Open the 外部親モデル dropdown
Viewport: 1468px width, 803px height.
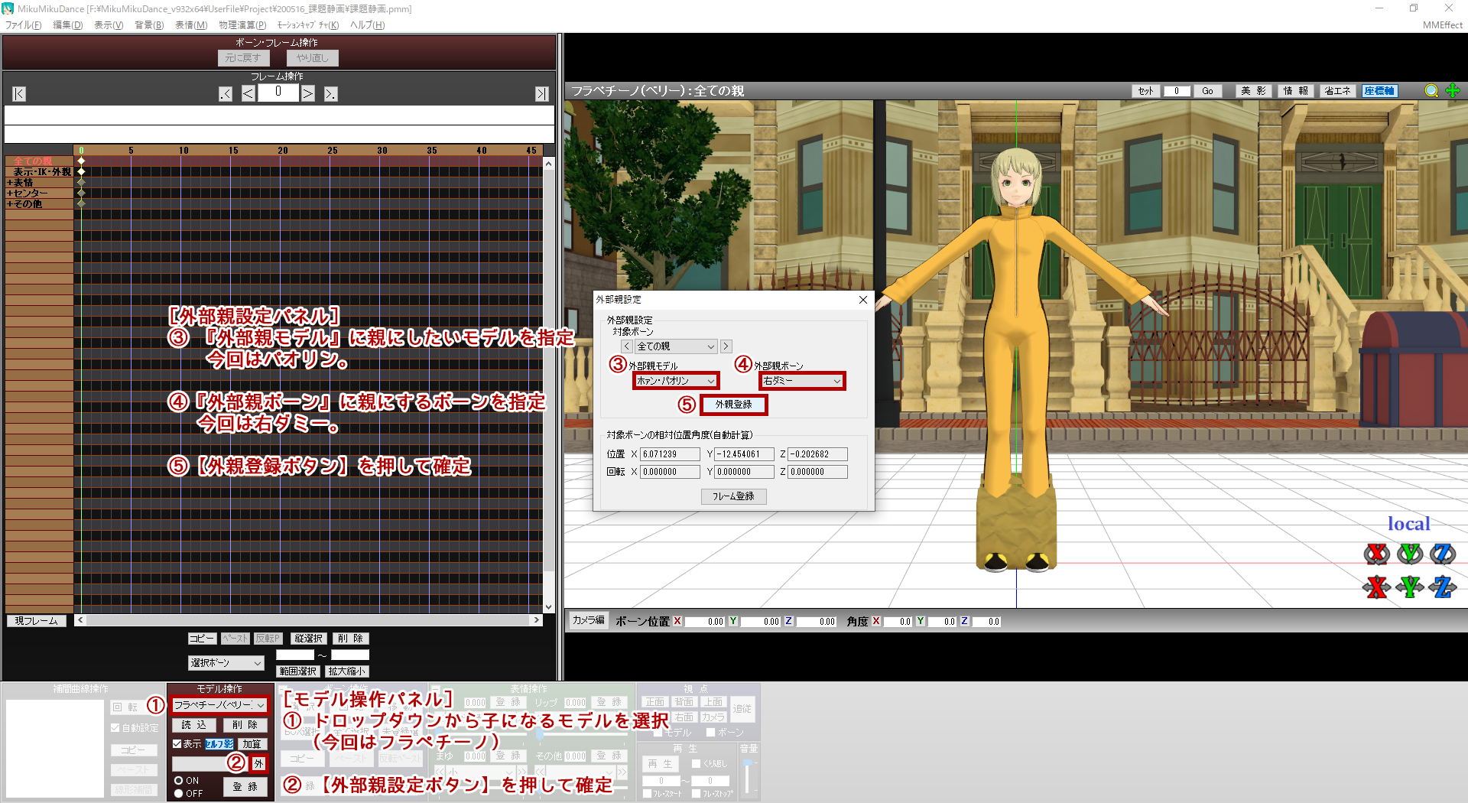tap(676, 381)
